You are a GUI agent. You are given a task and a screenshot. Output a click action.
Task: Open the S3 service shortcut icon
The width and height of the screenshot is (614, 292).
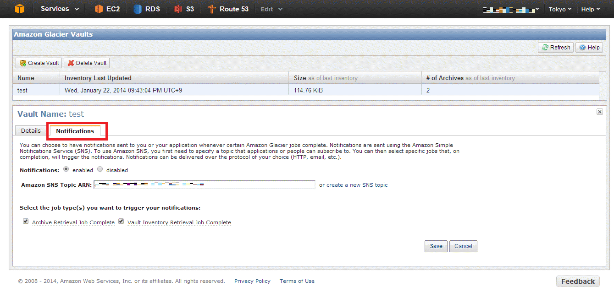tap(178, 9)
